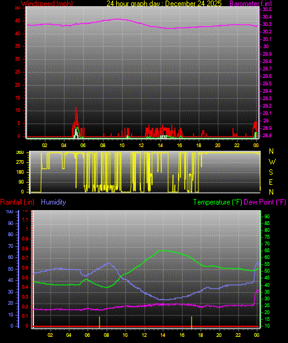Click the 55 value on the temperature axis
The width and height of the screenshot is (288, 343).
point(267,265)
